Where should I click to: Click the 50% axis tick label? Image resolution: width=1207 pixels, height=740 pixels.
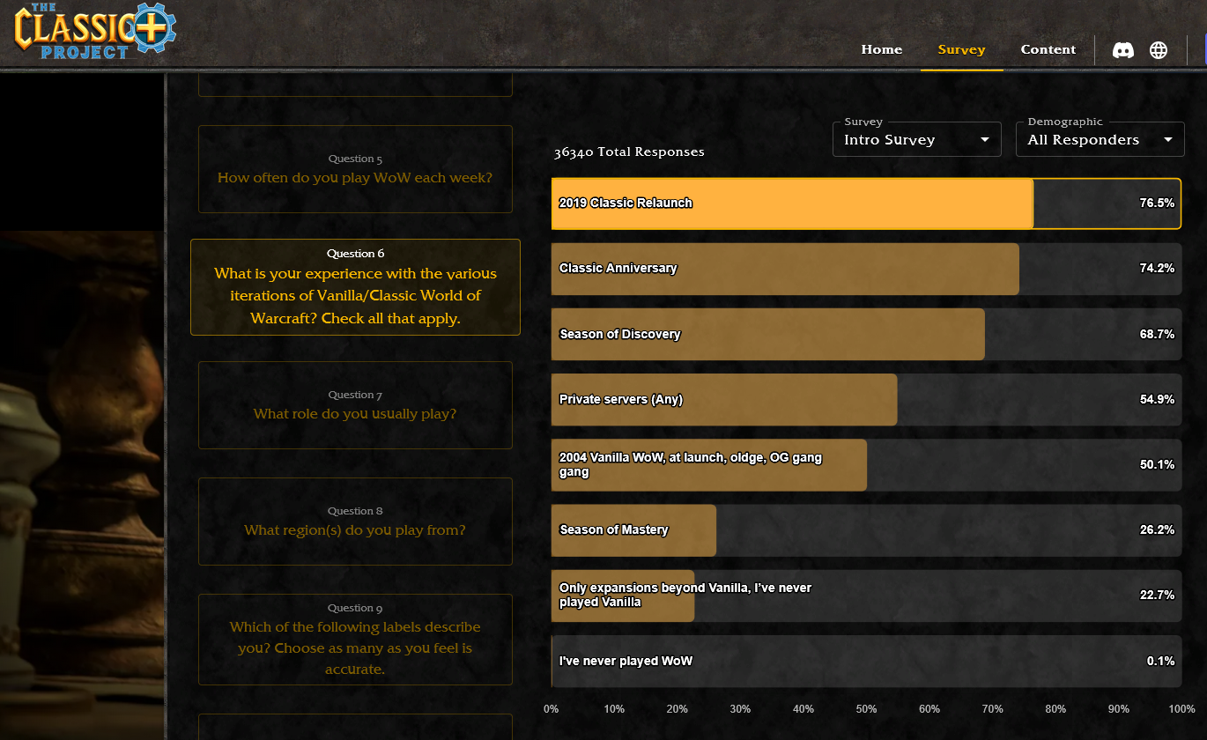click(x=866, y=709)
